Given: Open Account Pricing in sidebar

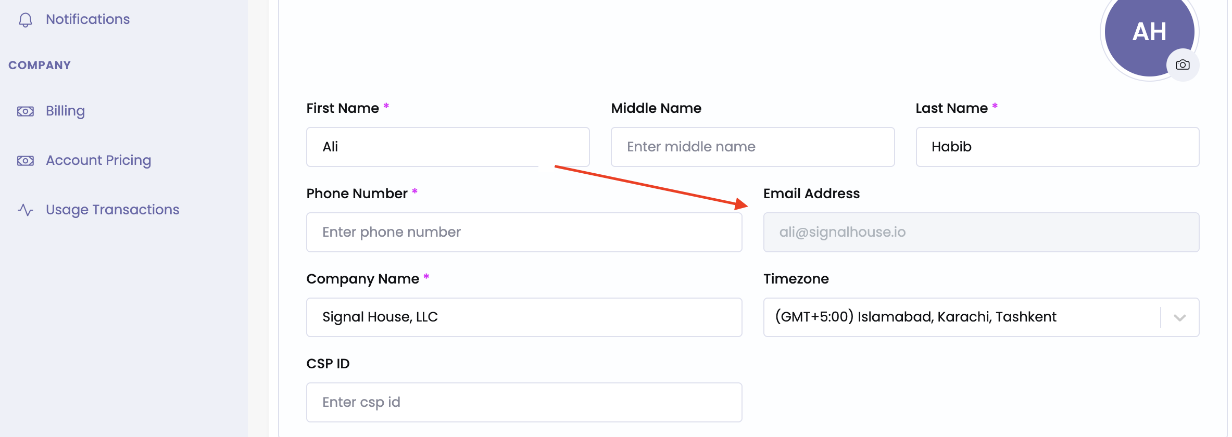Looking at the screenshot, I should (x=98, y=160).
